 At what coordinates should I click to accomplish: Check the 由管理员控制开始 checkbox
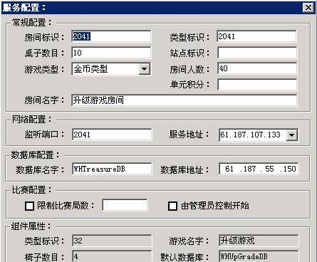pyautogui.click(x=172, y=206)
